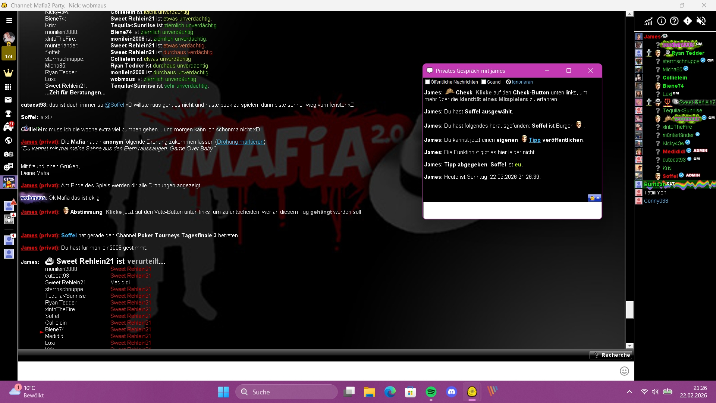Open the trophy icon in sidebar
The height and width of the screenshot is (403, 716).
click(x=8, y=113)
